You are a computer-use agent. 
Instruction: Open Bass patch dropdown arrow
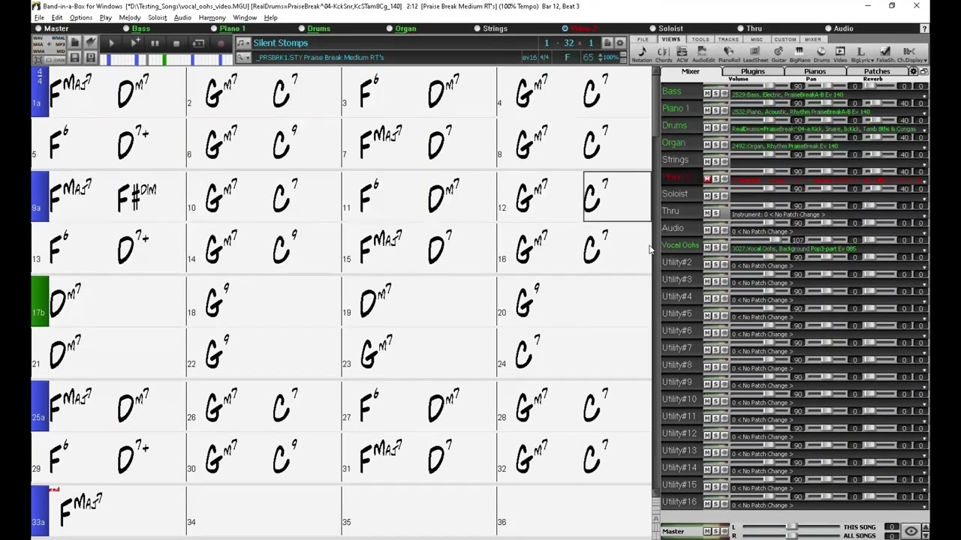click(x=924, y=96)
